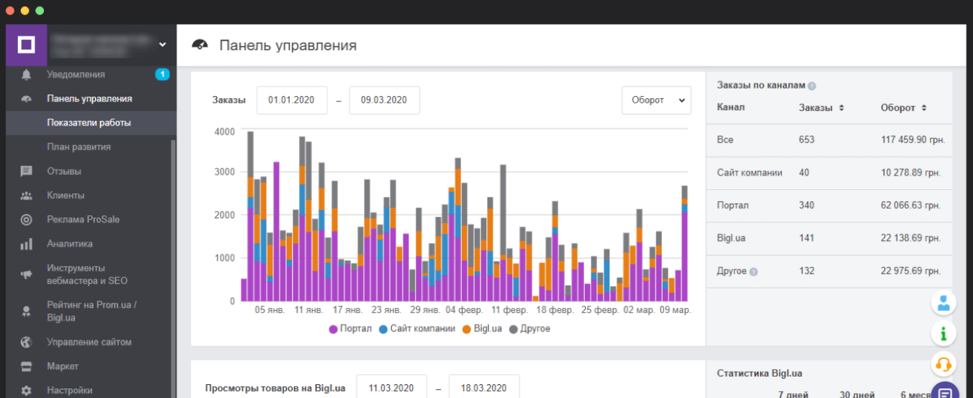Click the headset support icon on right
The image size is (973, 398).
tap(944, 363)
